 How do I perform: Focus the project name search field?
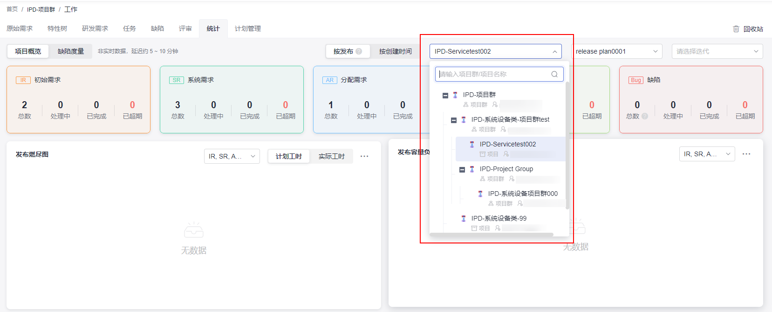(x=494, y=74)
